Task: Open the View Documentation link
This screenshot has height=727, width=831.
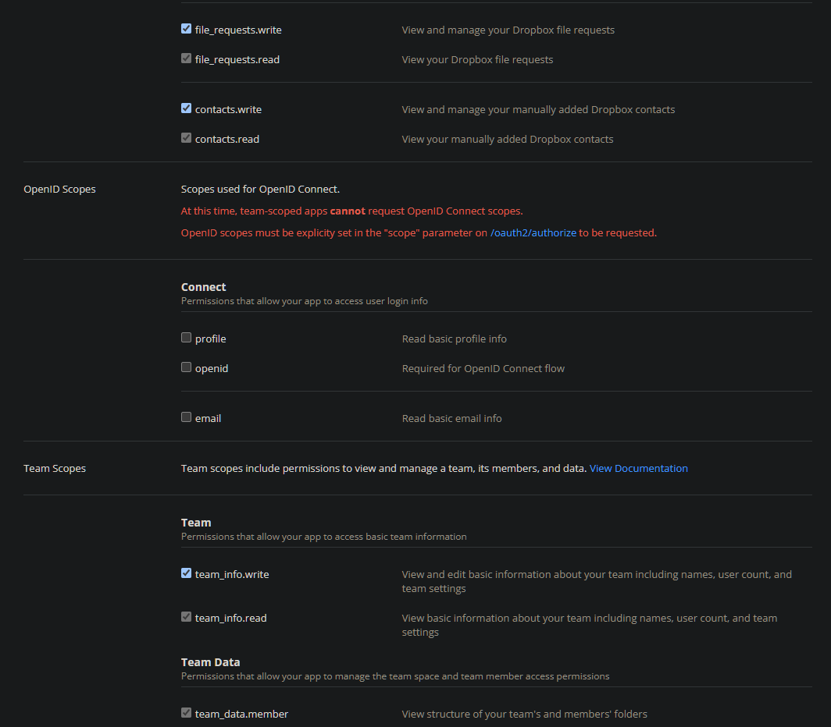Action: pyautogui.click(x=639, y=469)
